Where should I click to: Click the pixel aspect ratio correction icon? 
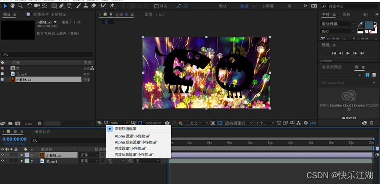click(279, 123)
